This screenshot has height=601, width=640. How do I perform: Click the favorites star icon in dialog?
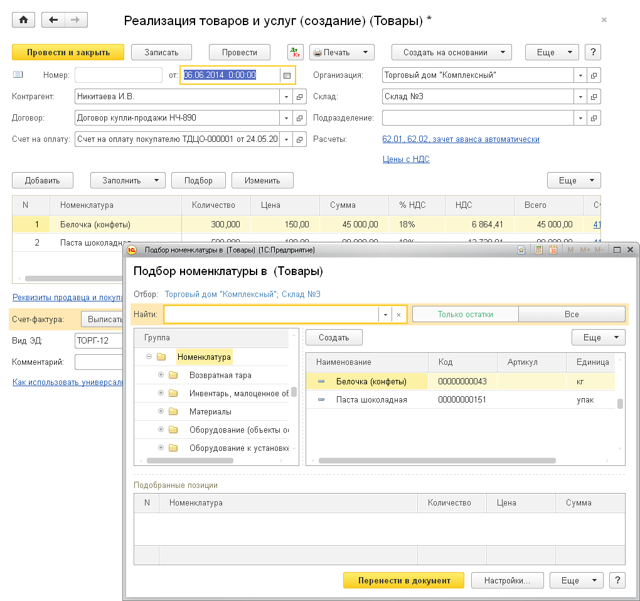pyautogui.click(x=521, y=250)
